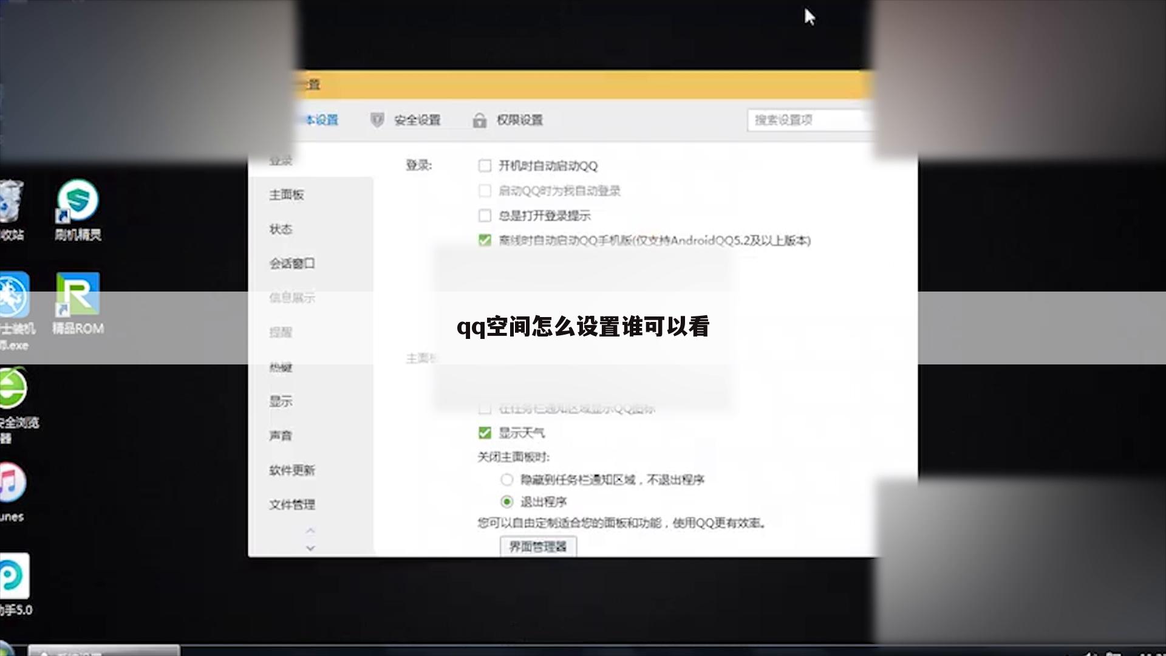The width and height of the screenshot is (1166, 656).
Task: Open the 刷机精灵 desktop shortcut
Action: [78, 210]
